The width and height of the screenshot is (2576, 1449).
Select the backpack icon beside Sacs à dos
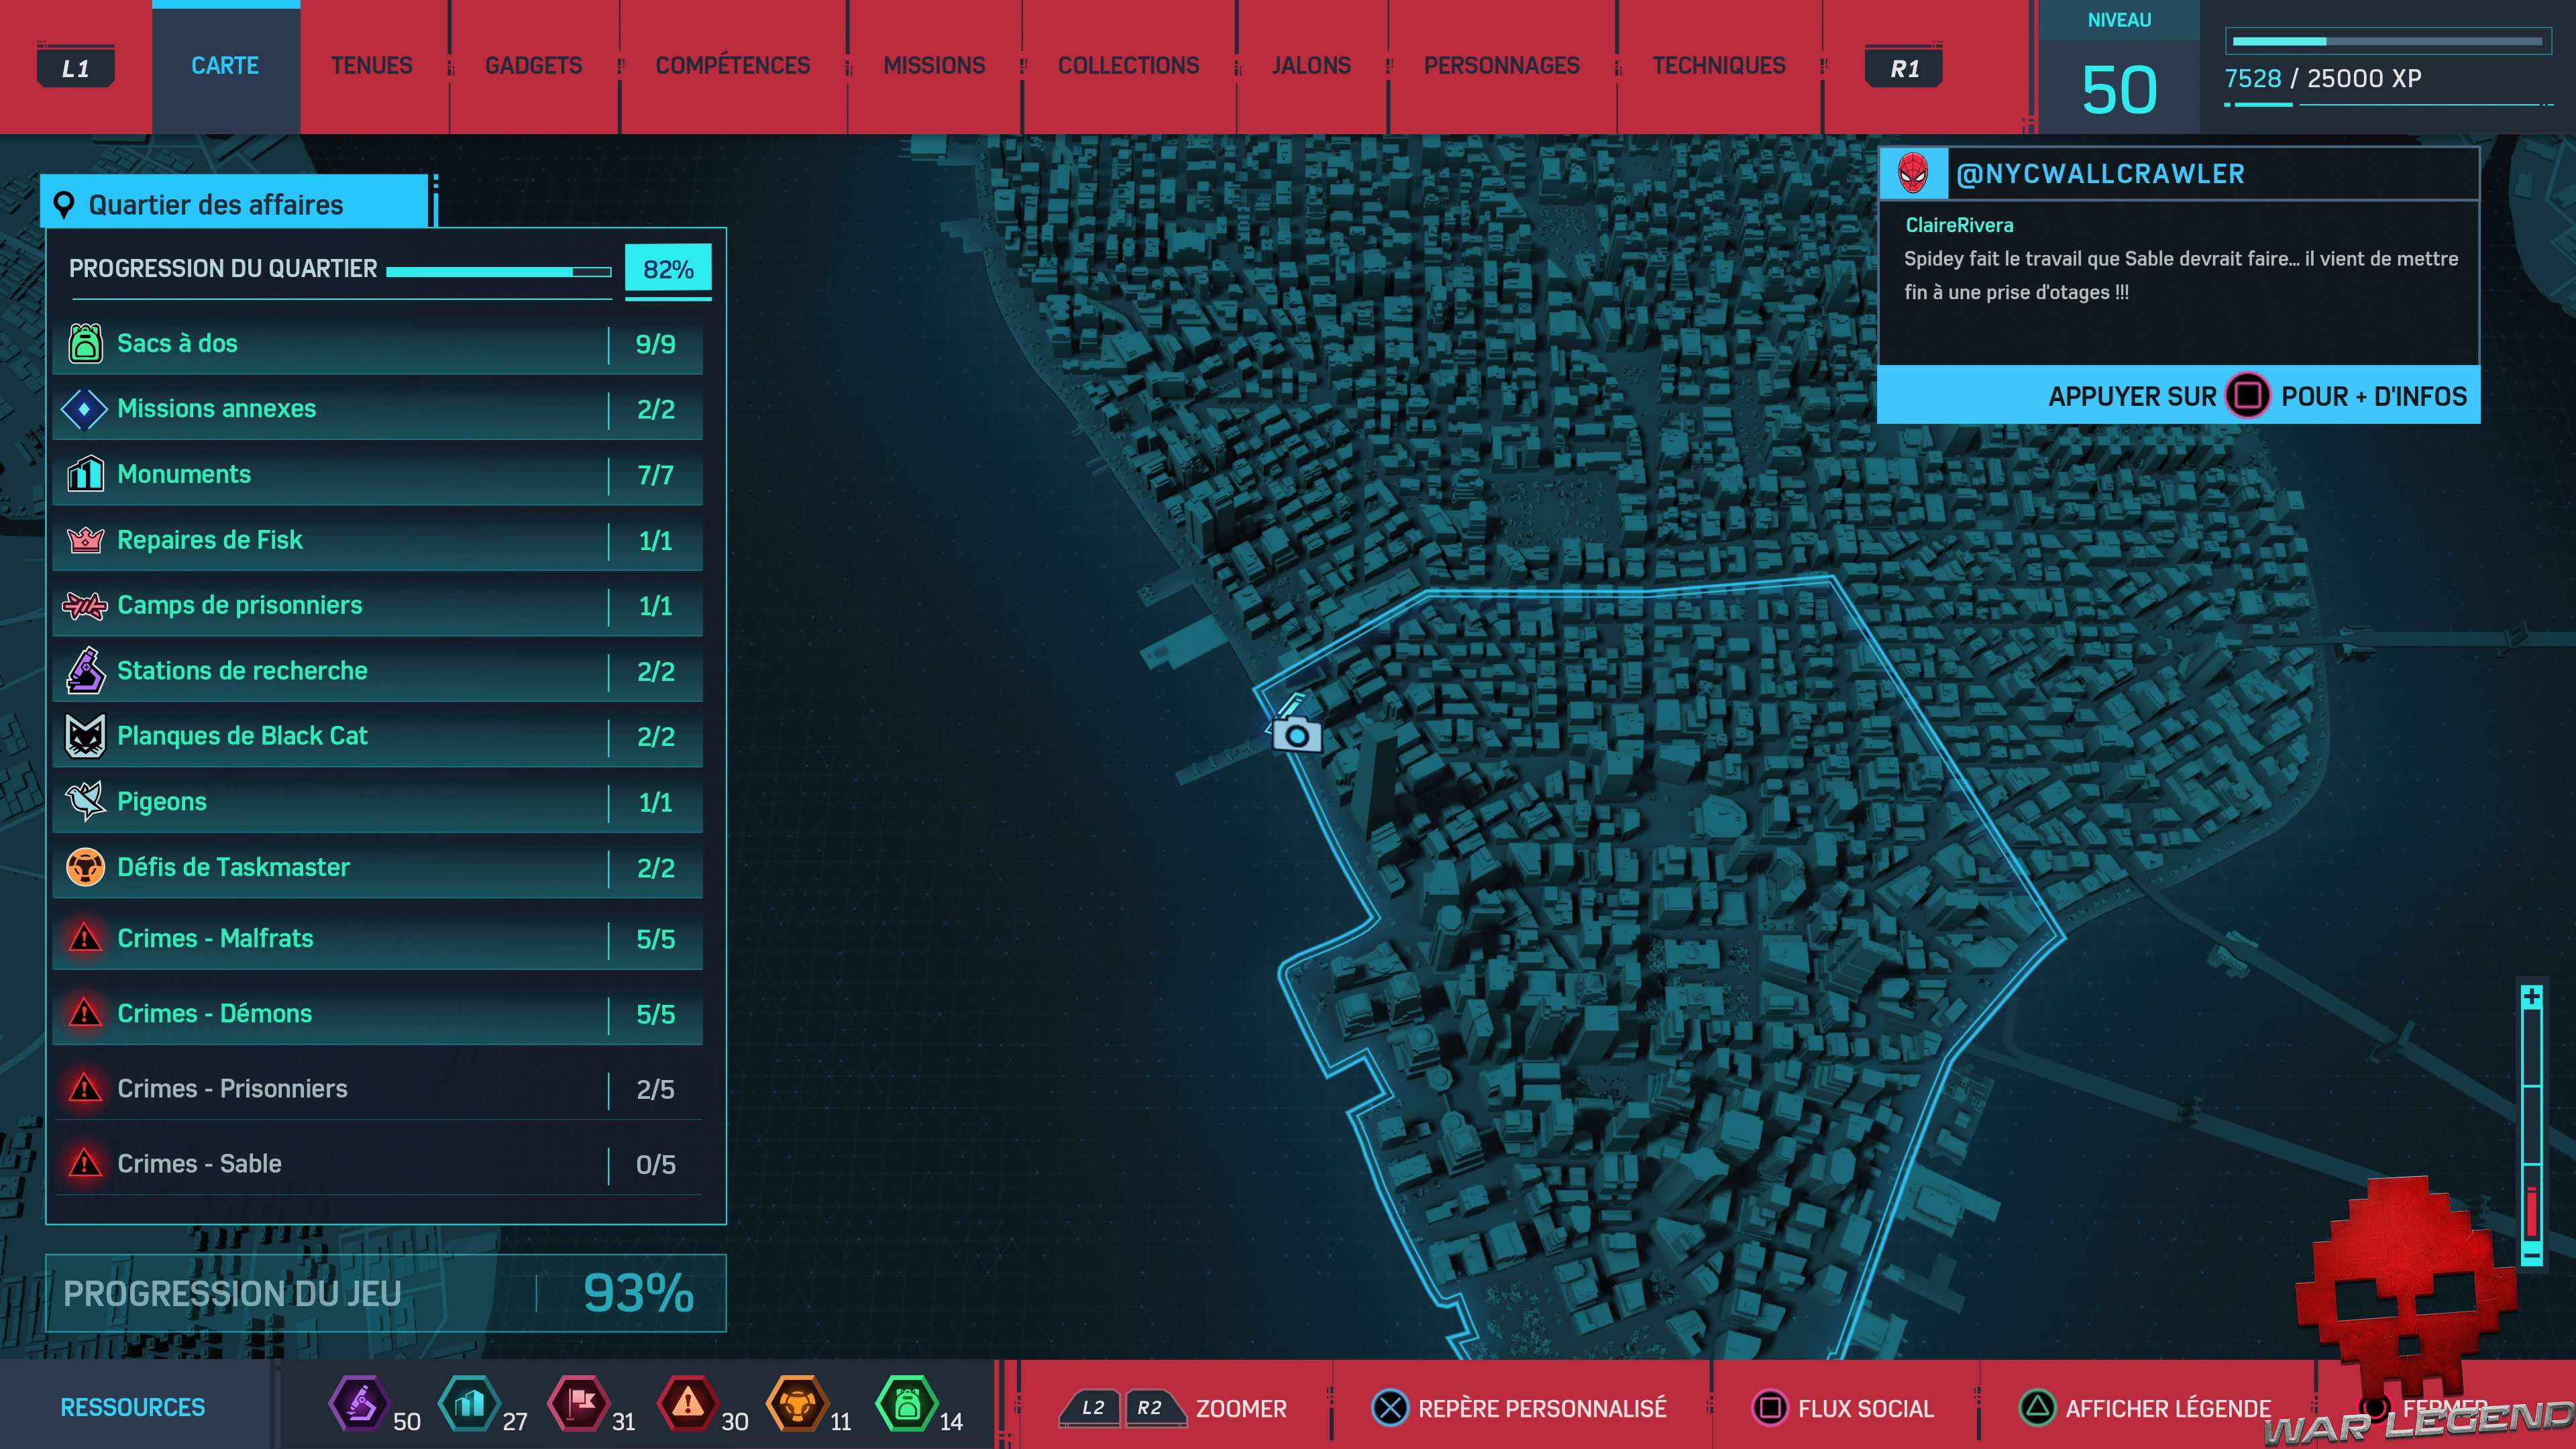pos(85,343)
